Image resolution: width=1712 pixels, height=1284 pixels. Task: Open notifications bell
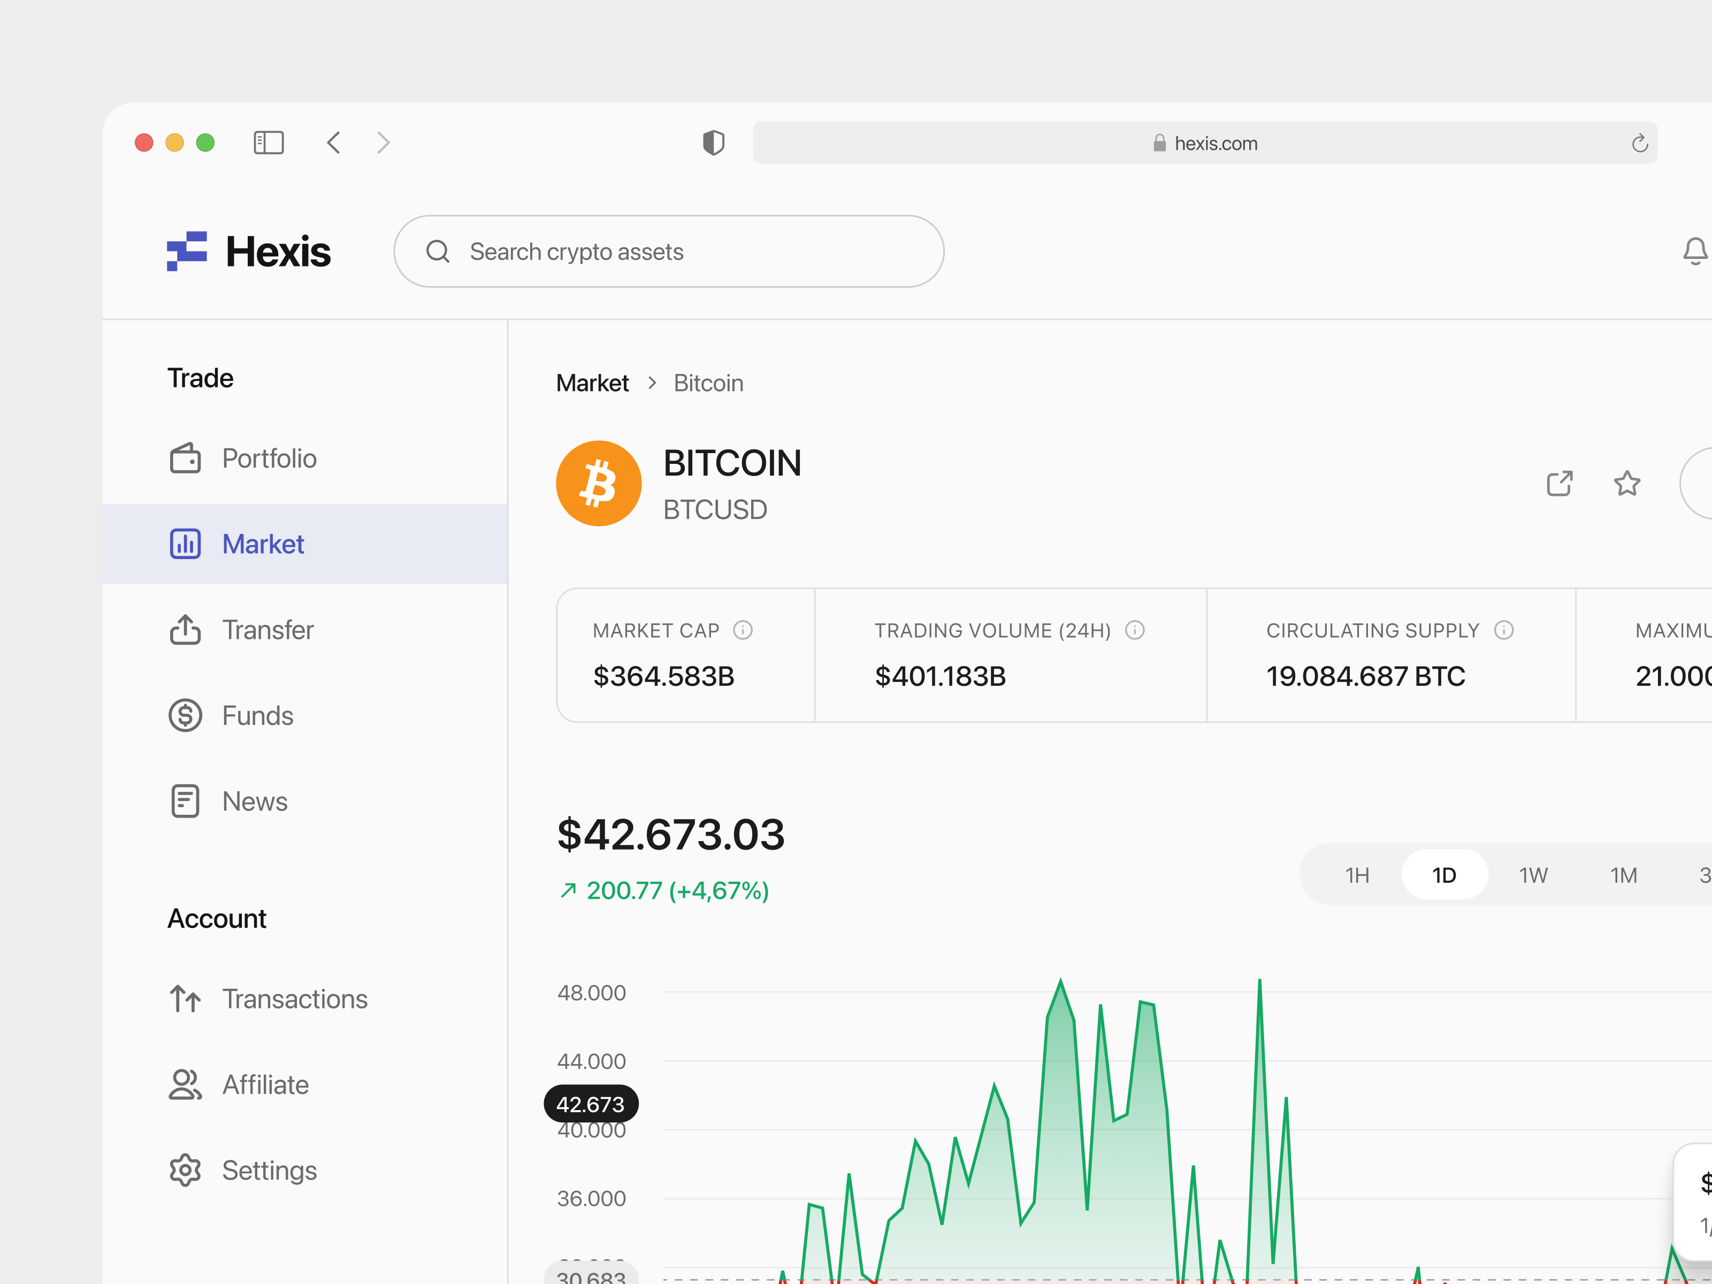tap(1695, 251)
